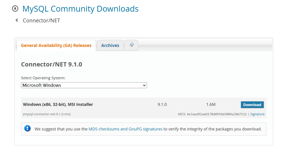The width and height of the screenshot is (301, 160).
Task: Click the circular download icon beside page title
Action: 15,9
